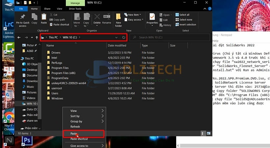Choose Paste in the context menu
Screen dimensions: 270x148
coord(84,134)
